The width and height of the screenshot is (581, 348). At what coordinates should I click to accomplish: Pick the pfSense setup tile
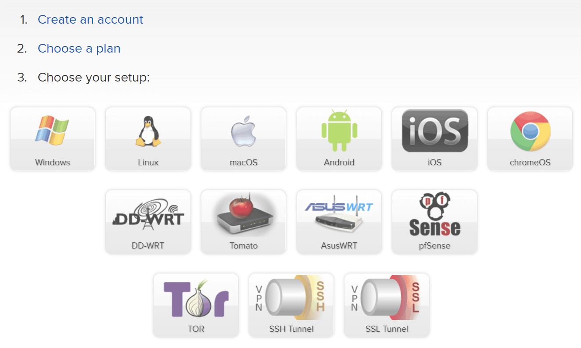pos(434,222)
